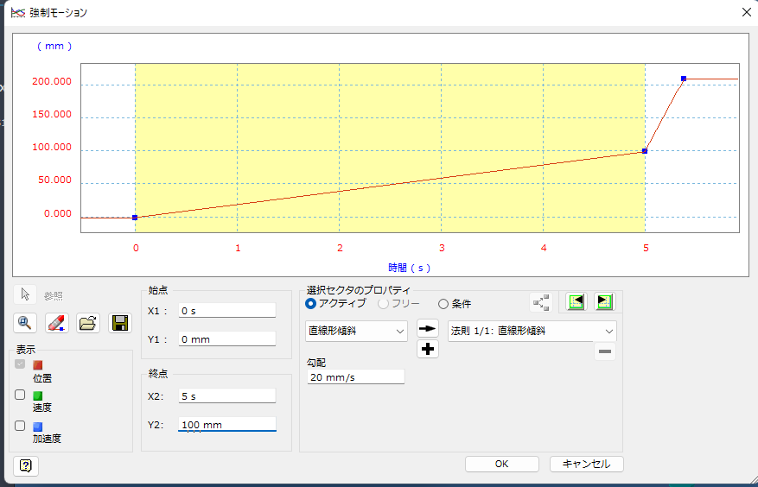Click the X2 end point field

point(226,395)
